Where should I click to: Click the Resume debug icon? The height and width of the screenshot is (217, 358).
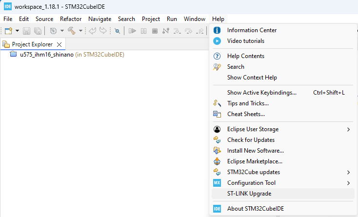pyautogui.click(x=132, y=31)
